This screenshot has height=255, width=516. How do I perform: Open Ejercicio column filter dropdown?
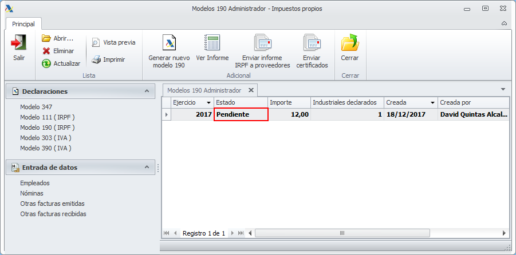[x=208, y=103]
